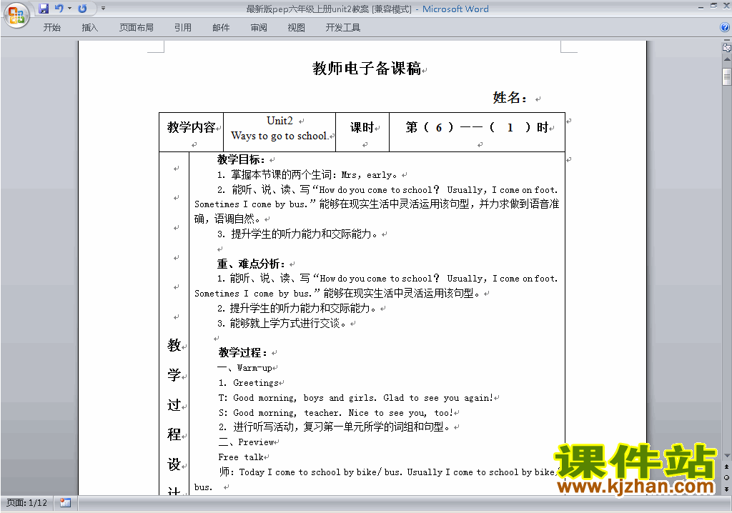Click the 二、Preview line
Screen dimensions: 732x513
click(246, 442)
